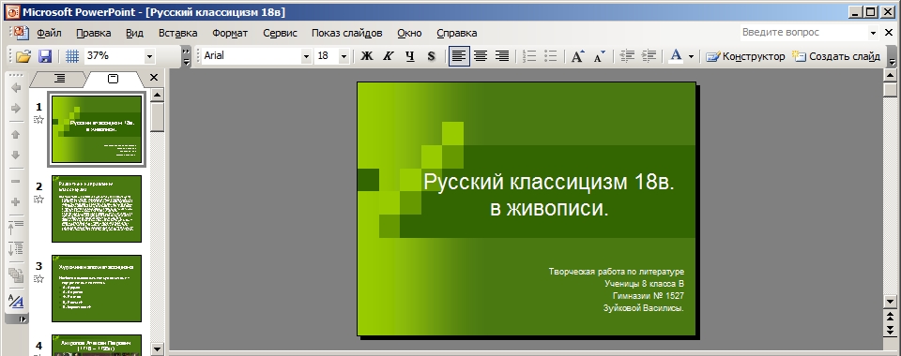Image resolution: width=901 pixels, height=356 pixels.
Task: Increase font size with large A icon
Action: (x=577, y=56)
